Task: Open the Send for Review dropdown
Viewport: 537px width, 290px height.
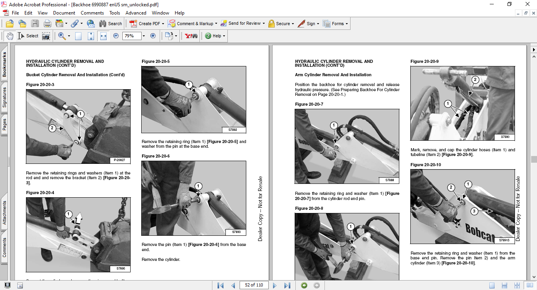Action: [242, 24]
